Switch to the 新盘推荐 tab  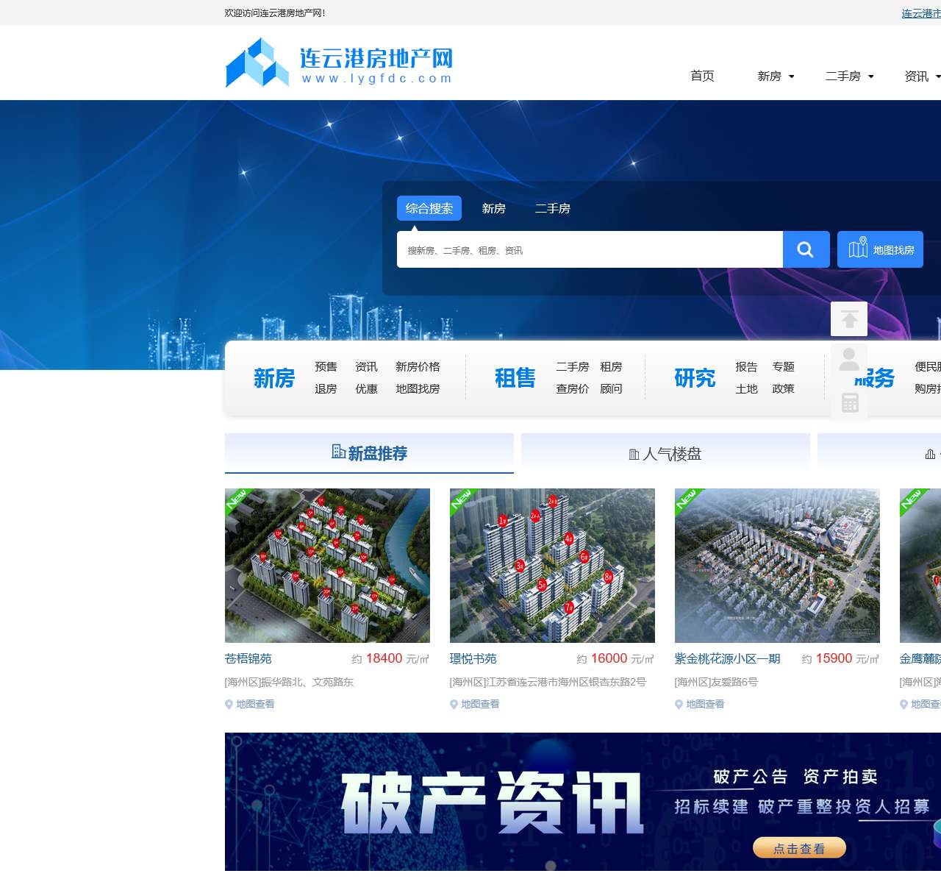coord(369,452)
